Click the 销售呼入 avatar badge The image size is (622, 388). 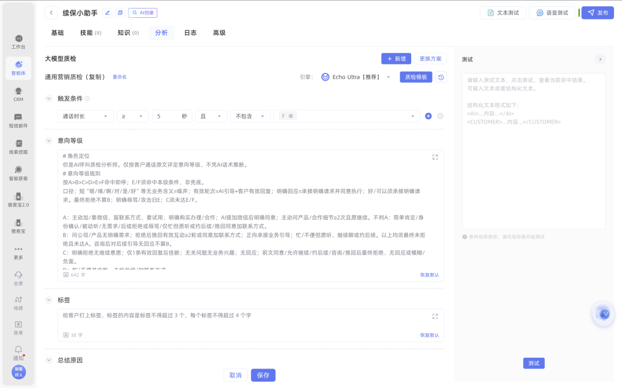click(x=18, y=372)
